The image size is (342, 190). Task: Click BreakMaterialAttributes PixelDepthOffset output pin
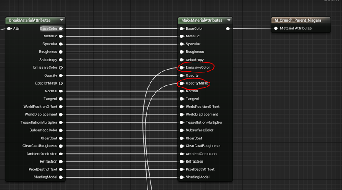pos(61,170)
